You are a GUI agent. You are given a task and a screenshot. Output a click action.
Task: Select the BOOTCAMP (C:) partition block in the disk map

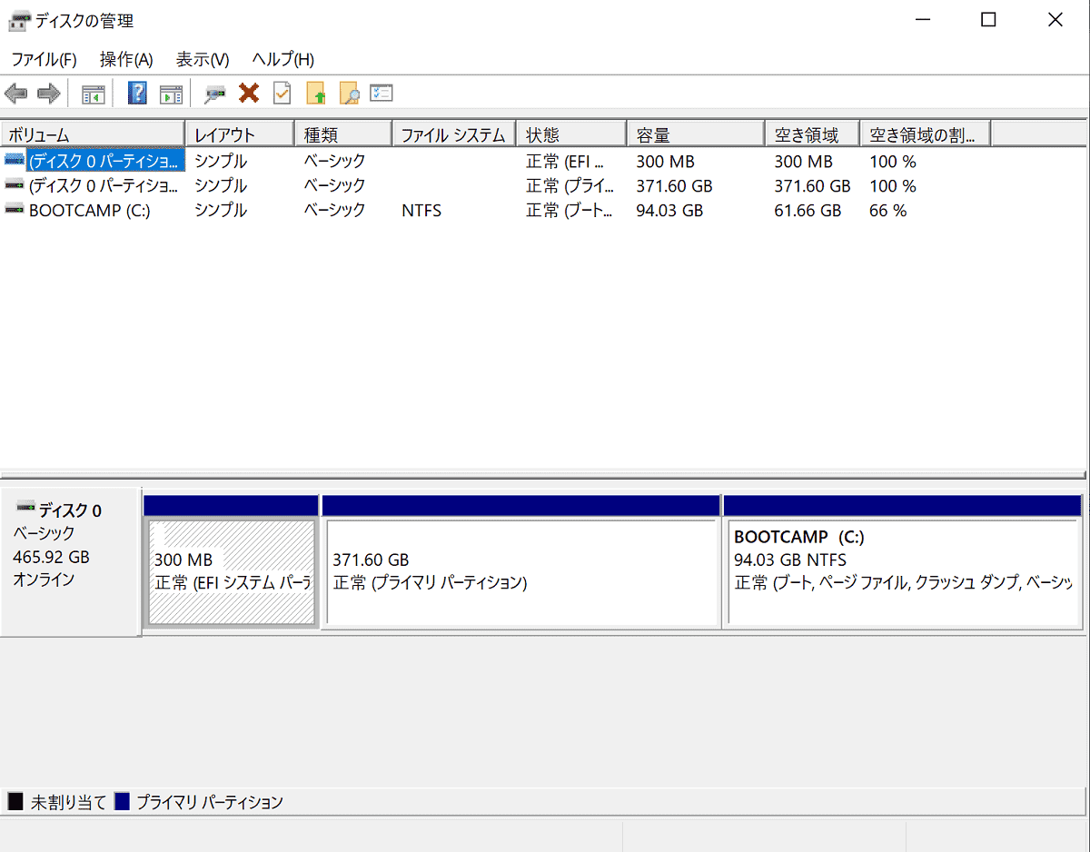(x=904, y=571)
